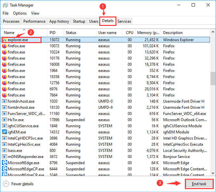Switch to the Performance tab
The height and width of the screenshot is (192, 216).
[34, 21]
